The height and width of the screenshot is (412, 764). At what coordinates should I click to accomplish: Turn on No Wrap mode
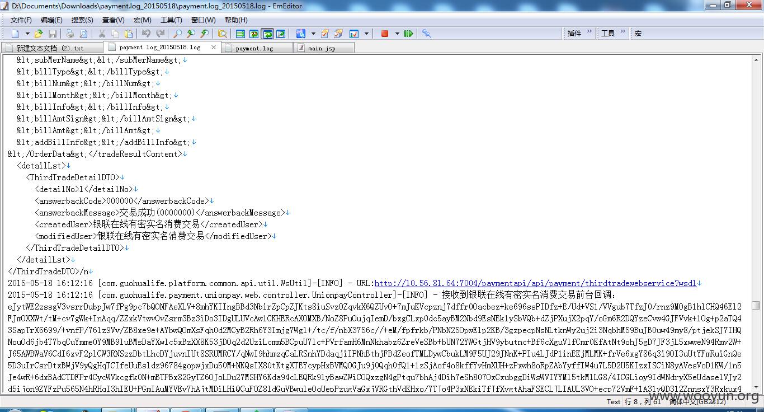[x=240, y=34]
